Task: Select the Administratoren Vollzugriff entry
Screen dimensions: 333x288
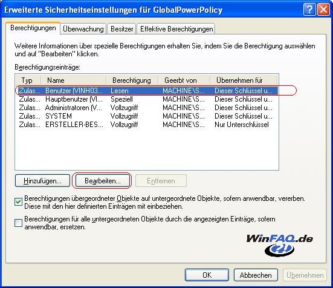Action: [146, 108]
